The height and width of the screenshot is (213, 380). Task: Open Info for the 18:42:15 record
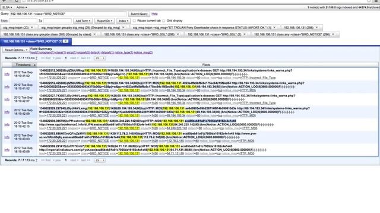click(x=7, y=125)
